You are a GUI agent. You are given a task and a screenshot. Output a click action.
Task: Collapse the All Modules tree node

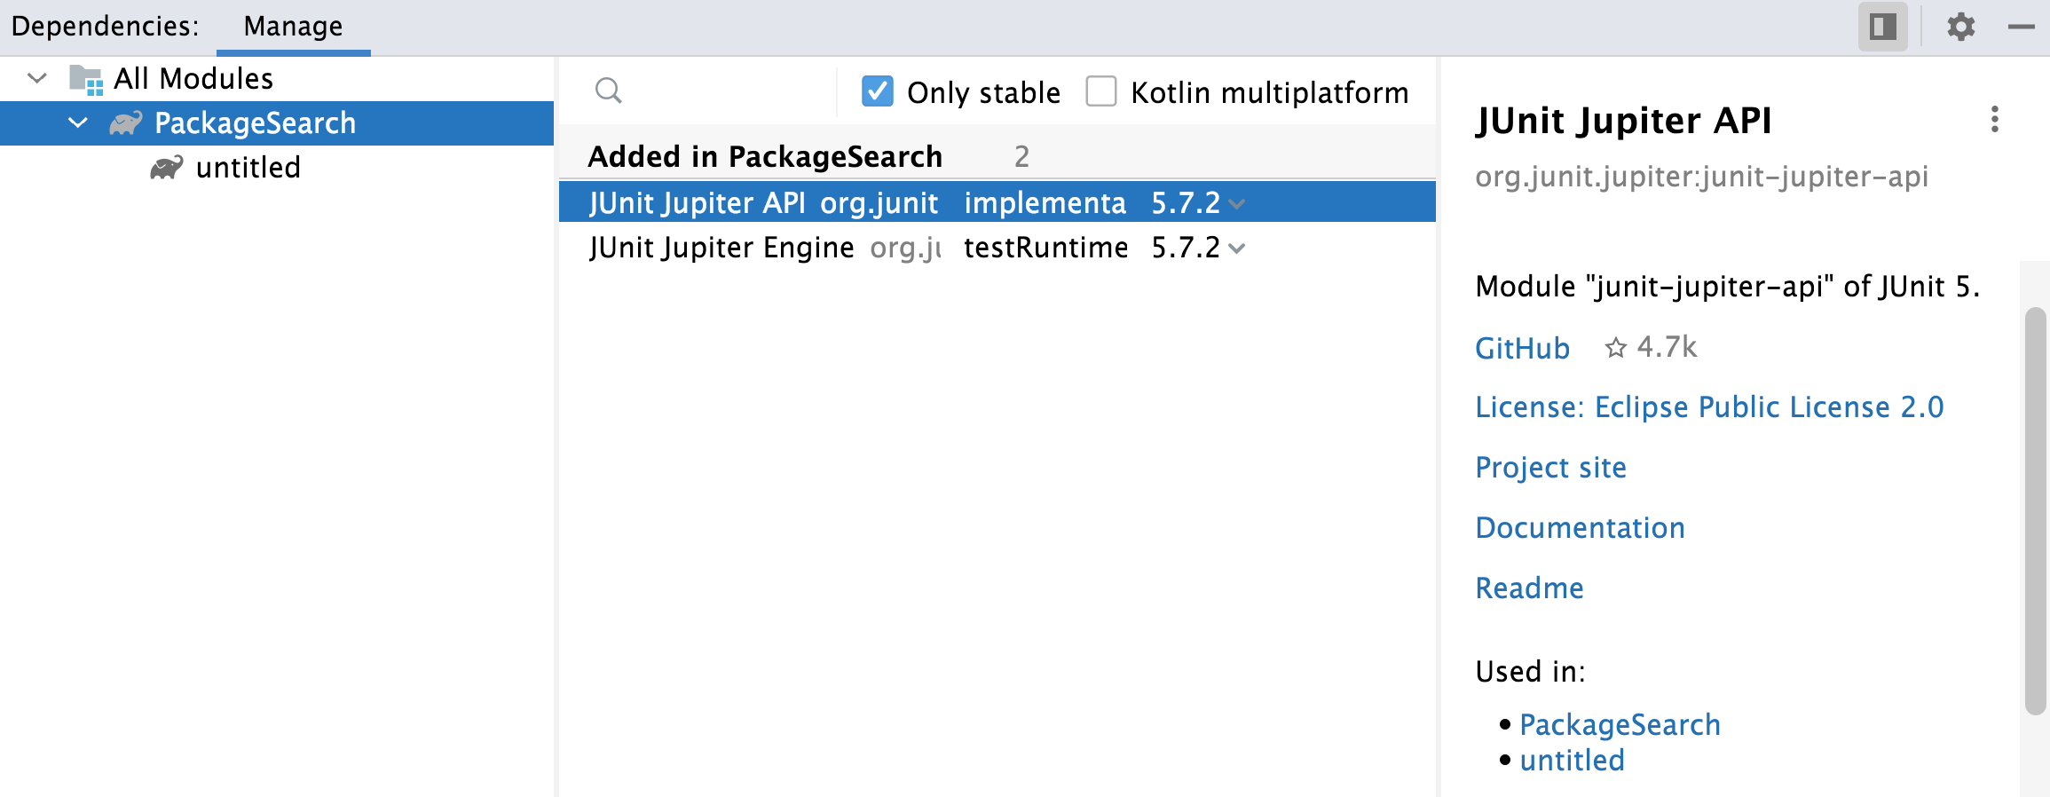(37, 78)
